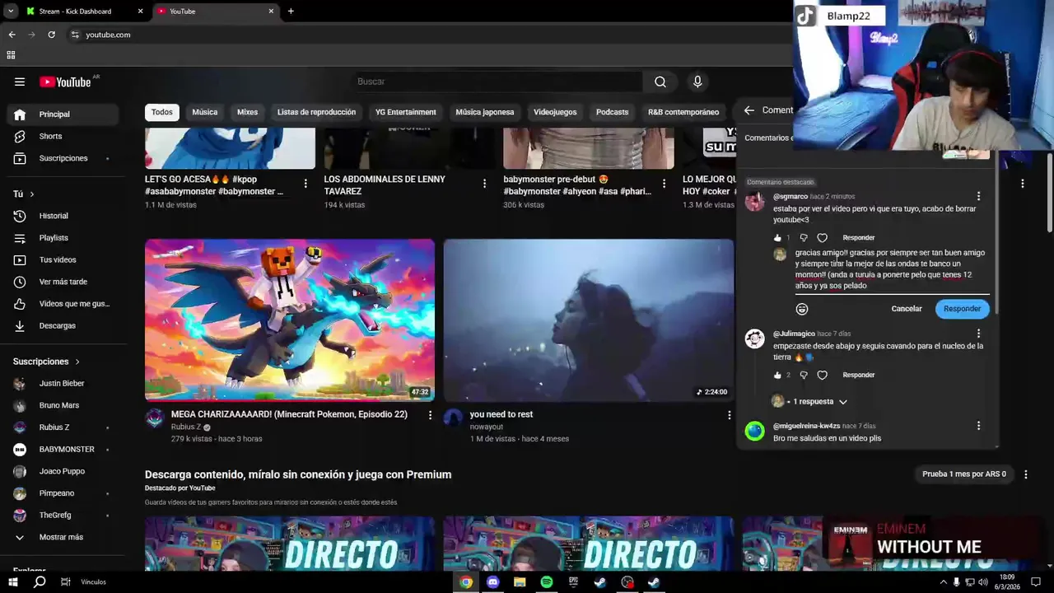Select the R&B contemporáneo chip
This screenshot has width=1054, height=593.
click(x=683, y=112)
